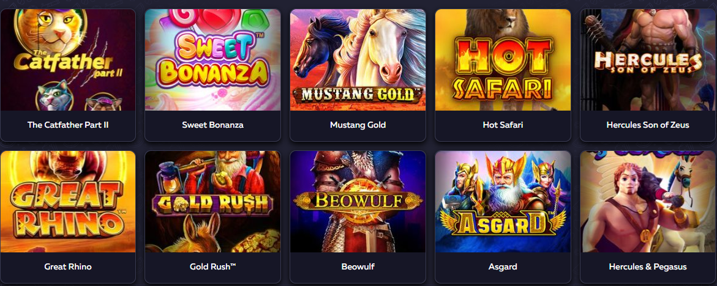The height and width of the screenshot is (286, 717).
Task: Click the 'The Catfather Part II' title text
Action: 68,125
